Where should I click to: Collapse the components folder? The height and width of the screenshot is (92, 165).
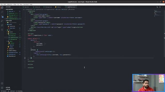pos(13,34)
